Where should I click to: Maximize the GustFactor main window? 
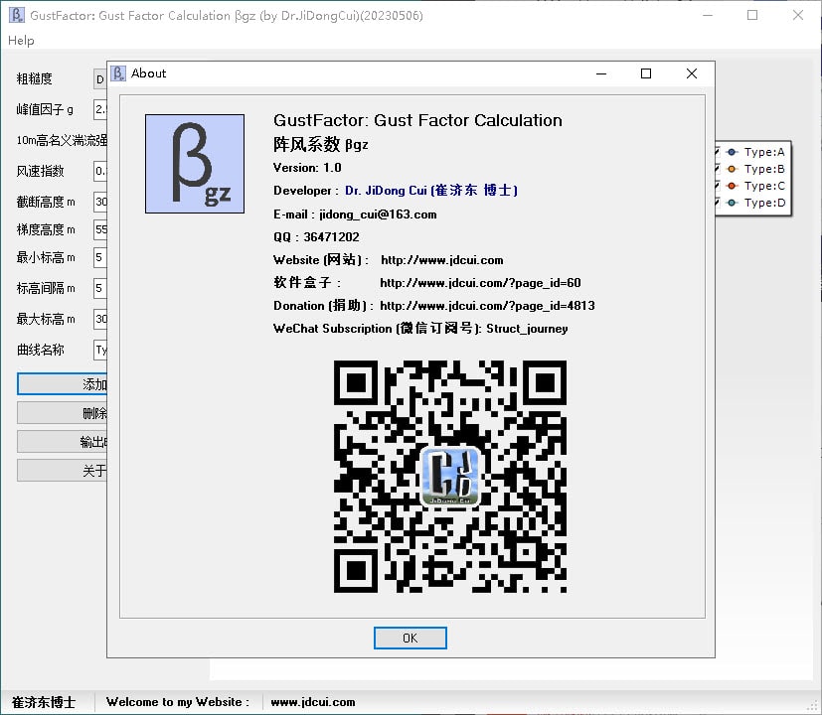point(752,15)
